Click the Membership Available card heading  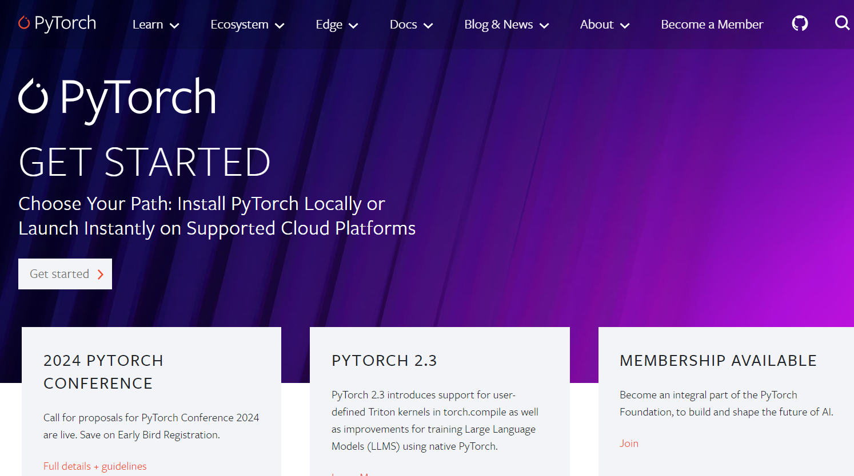coord(718,361)
